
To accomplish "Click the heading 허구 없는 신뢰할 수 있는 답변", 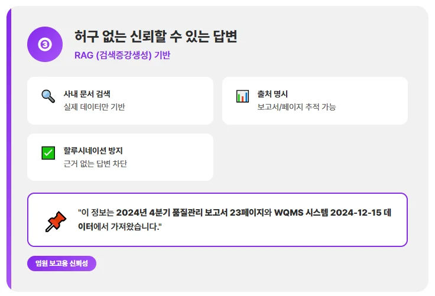I will click(x=156, y=37).
